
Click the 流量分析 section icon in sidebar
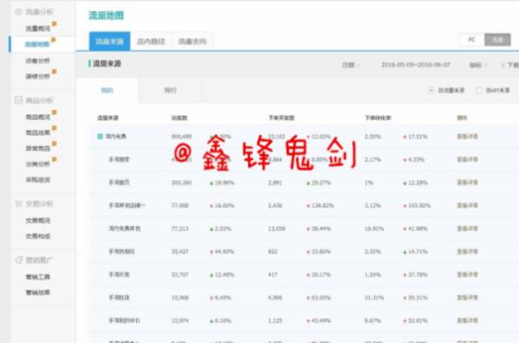click(x=19, y=12)
